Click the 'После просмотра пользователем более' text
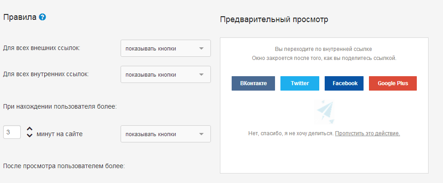Viewport: 443px width, 183px height. pyautogui.click(x=64, y=165)
